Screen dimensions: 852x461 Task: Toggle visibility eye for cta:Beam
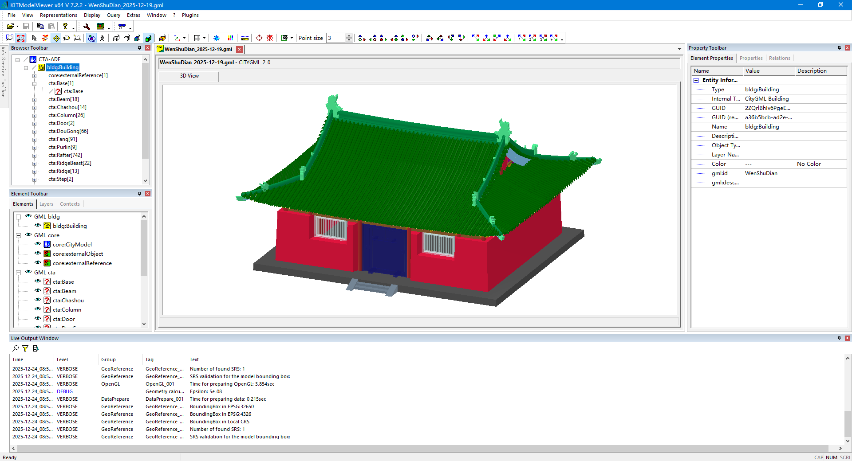click(x=38, y=291)
